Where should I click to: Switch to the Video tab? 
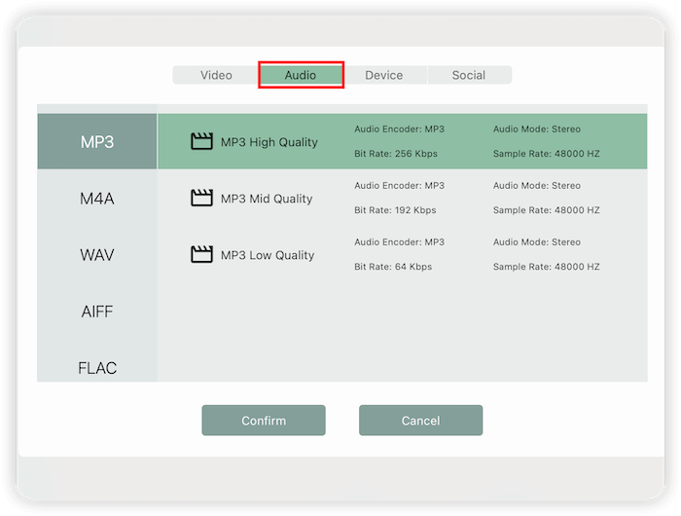click(x=216, y=75)
